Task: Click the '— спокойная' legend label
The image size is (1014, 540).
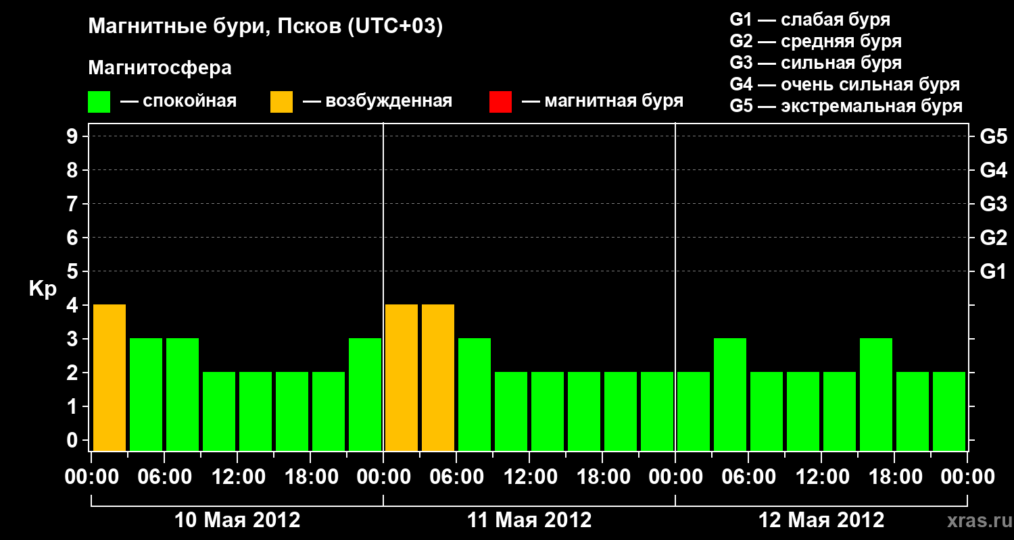Action: [x=178, y=102]
